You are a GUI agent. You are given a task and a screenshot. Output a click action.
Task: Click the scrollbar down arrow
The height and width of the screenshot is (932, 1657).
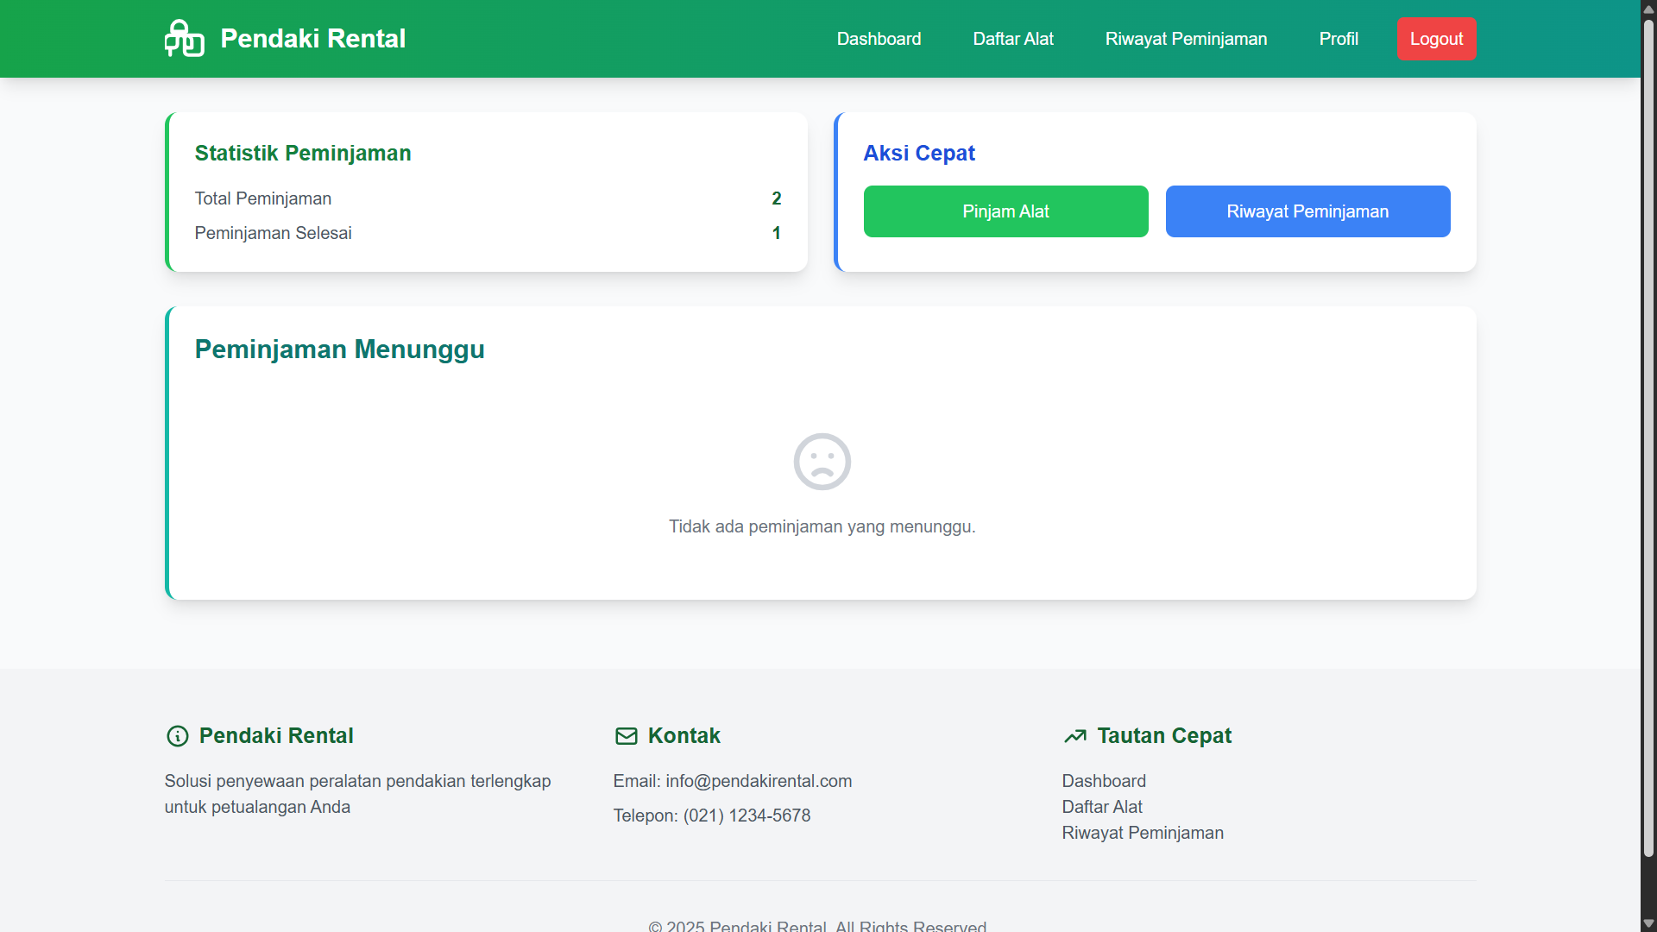[1647, 923]
